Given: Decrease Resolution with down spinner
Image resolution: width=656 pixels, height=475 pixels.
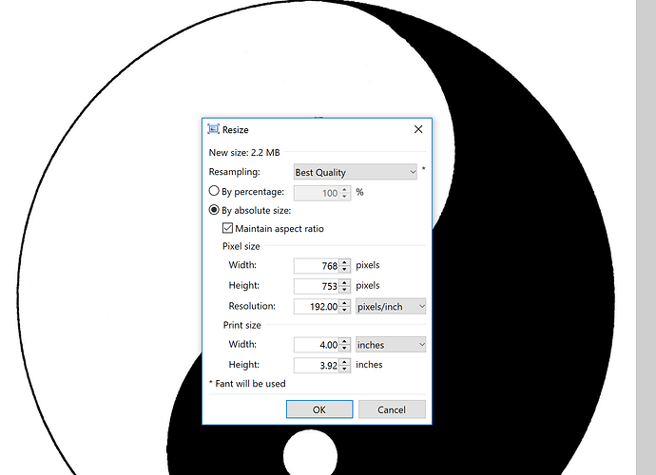Looking at the screenshot, I should coord(345,310).
